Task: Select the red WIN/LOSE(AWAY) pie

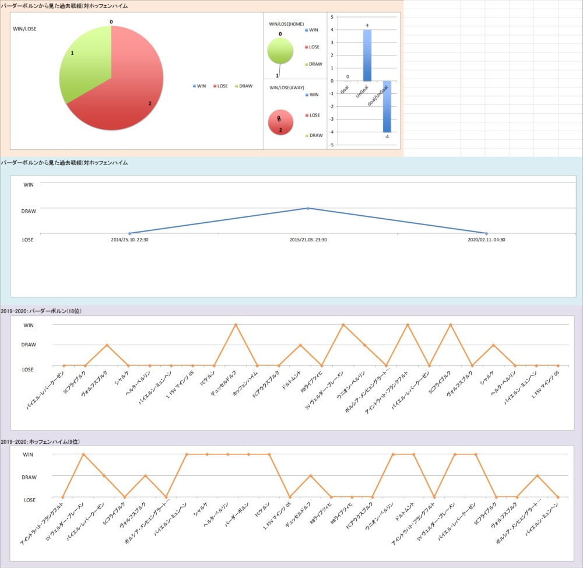Action: pos(280,124)
